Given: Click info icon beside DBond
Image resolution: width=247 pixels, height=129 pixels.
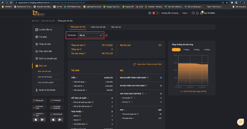Looking at the screenshot, I should coord(80,116).
